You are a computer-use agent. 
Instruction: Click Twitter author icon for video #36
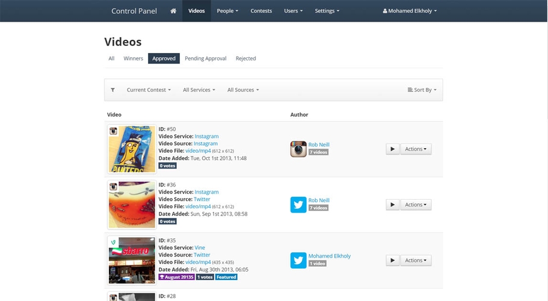298,205
